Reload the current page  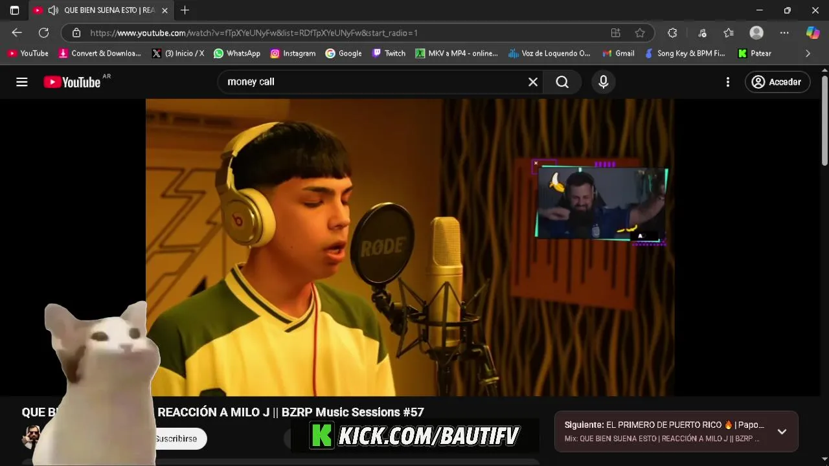click(x=43, y=32)
